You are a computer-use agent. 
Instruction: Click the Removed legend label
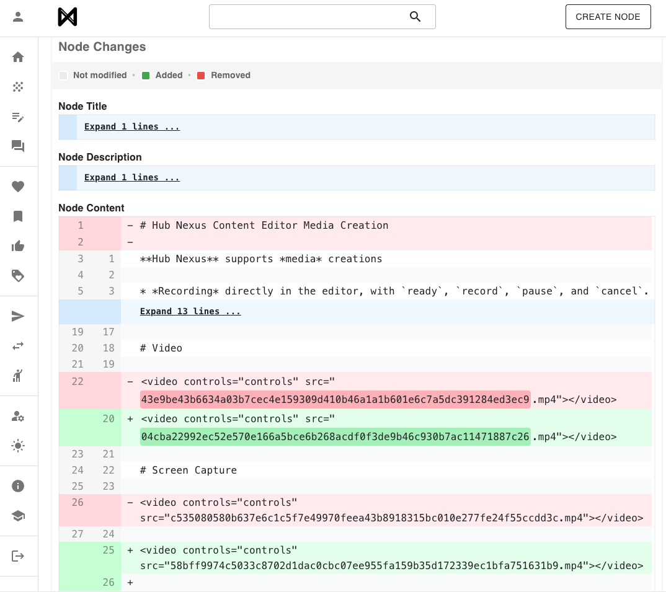pos(231,75)
